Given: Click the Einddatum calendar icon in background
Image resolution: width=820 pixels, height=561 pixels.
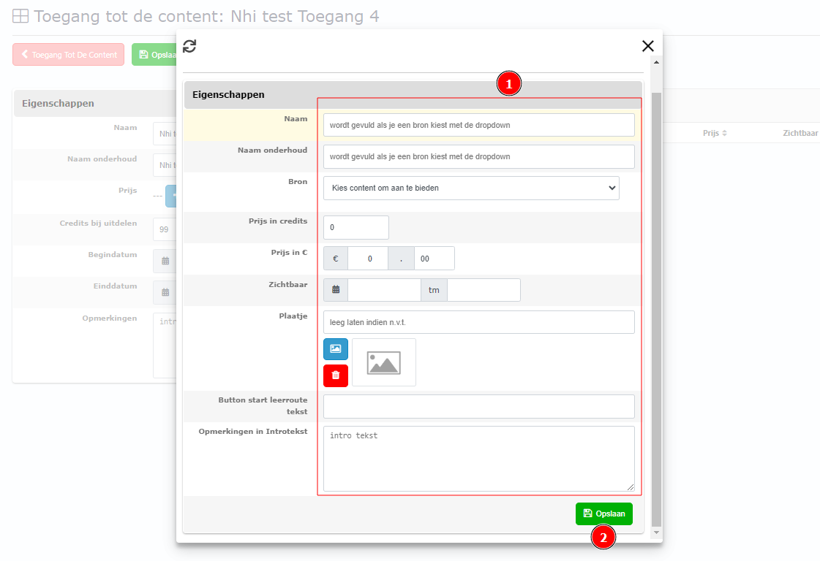Looking at the screenshot, I should coord(165,292).
